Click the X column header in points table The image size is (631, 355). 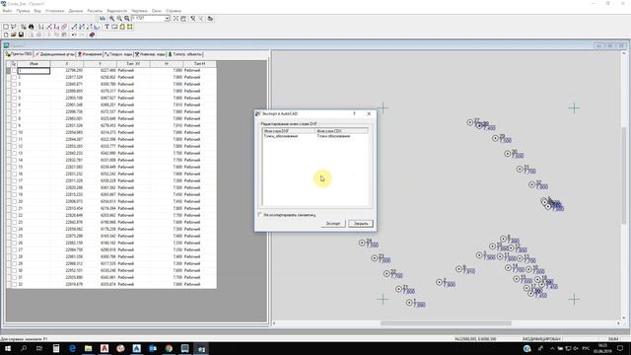(67, 64)
